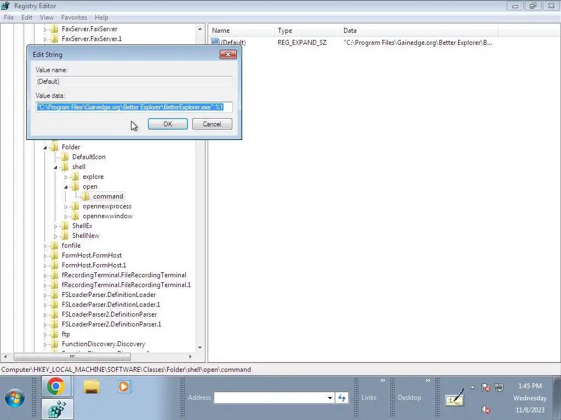The image size is (561, 420).
Task: Click the REG_EXPAND_SZ type cell
Action: coord(302,43)
